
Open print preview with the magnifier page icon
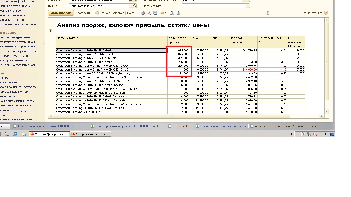[149, 13]
